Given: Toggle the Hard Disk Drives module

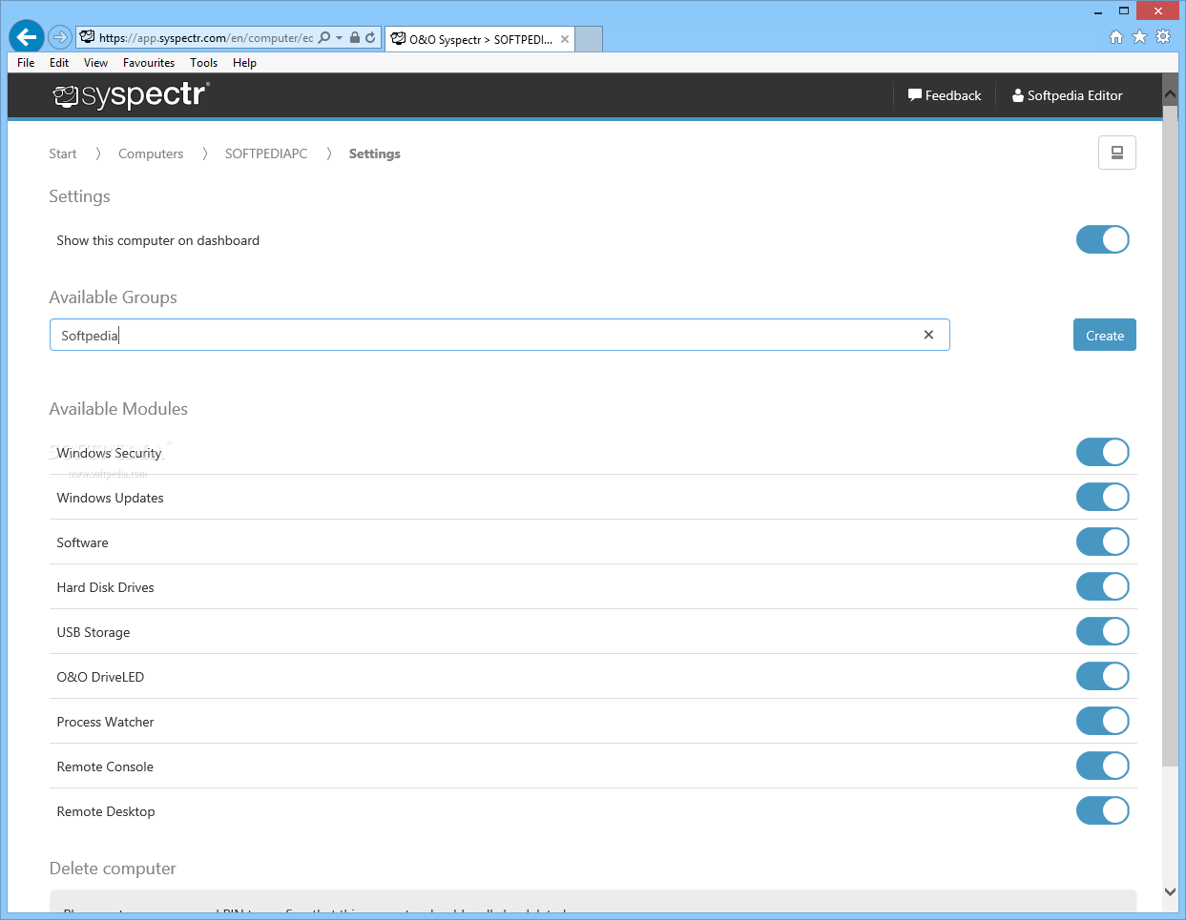Looking at the screenshot, I should tap(1103, 586).
